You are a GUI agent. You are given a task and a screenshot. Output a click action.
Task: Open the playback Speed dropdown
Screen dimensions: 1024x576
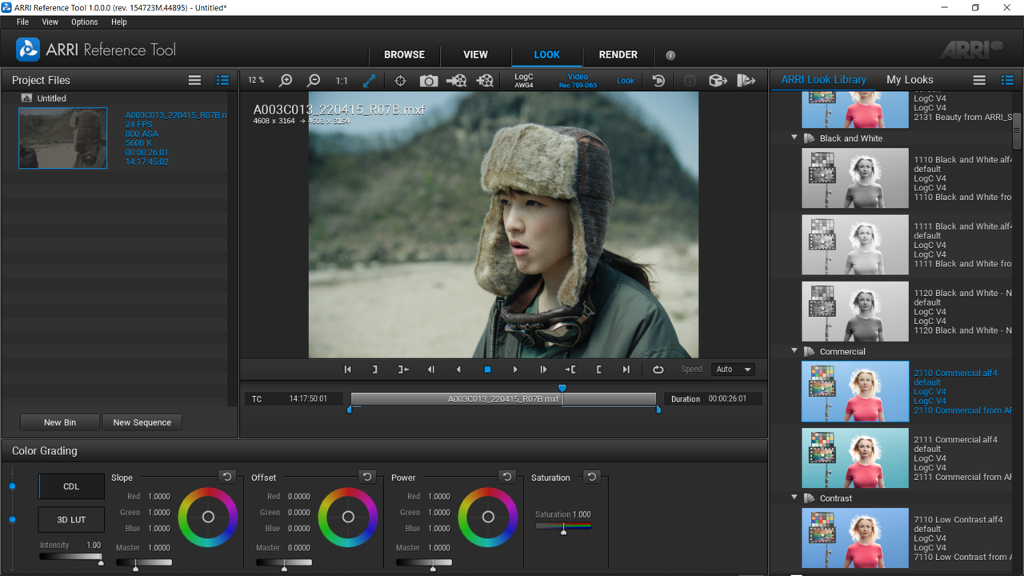(733, 370)
